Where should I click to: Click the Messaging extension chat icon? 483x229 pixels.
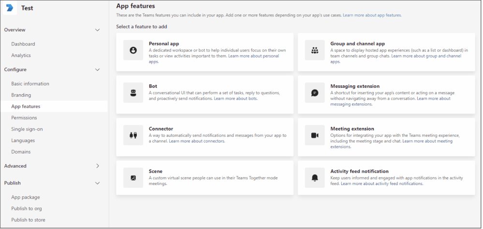click(315, 93)
